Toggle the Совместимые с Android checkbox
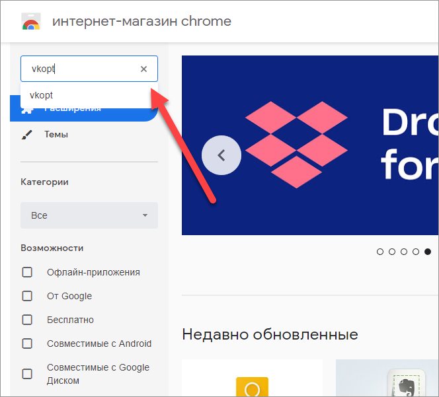The height and width of the screenshot is (397, 439). coord(27,343)
